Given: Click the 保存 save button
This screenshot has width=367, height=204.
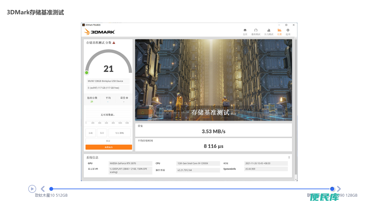Looking at the screenshot, I should 102,133.
